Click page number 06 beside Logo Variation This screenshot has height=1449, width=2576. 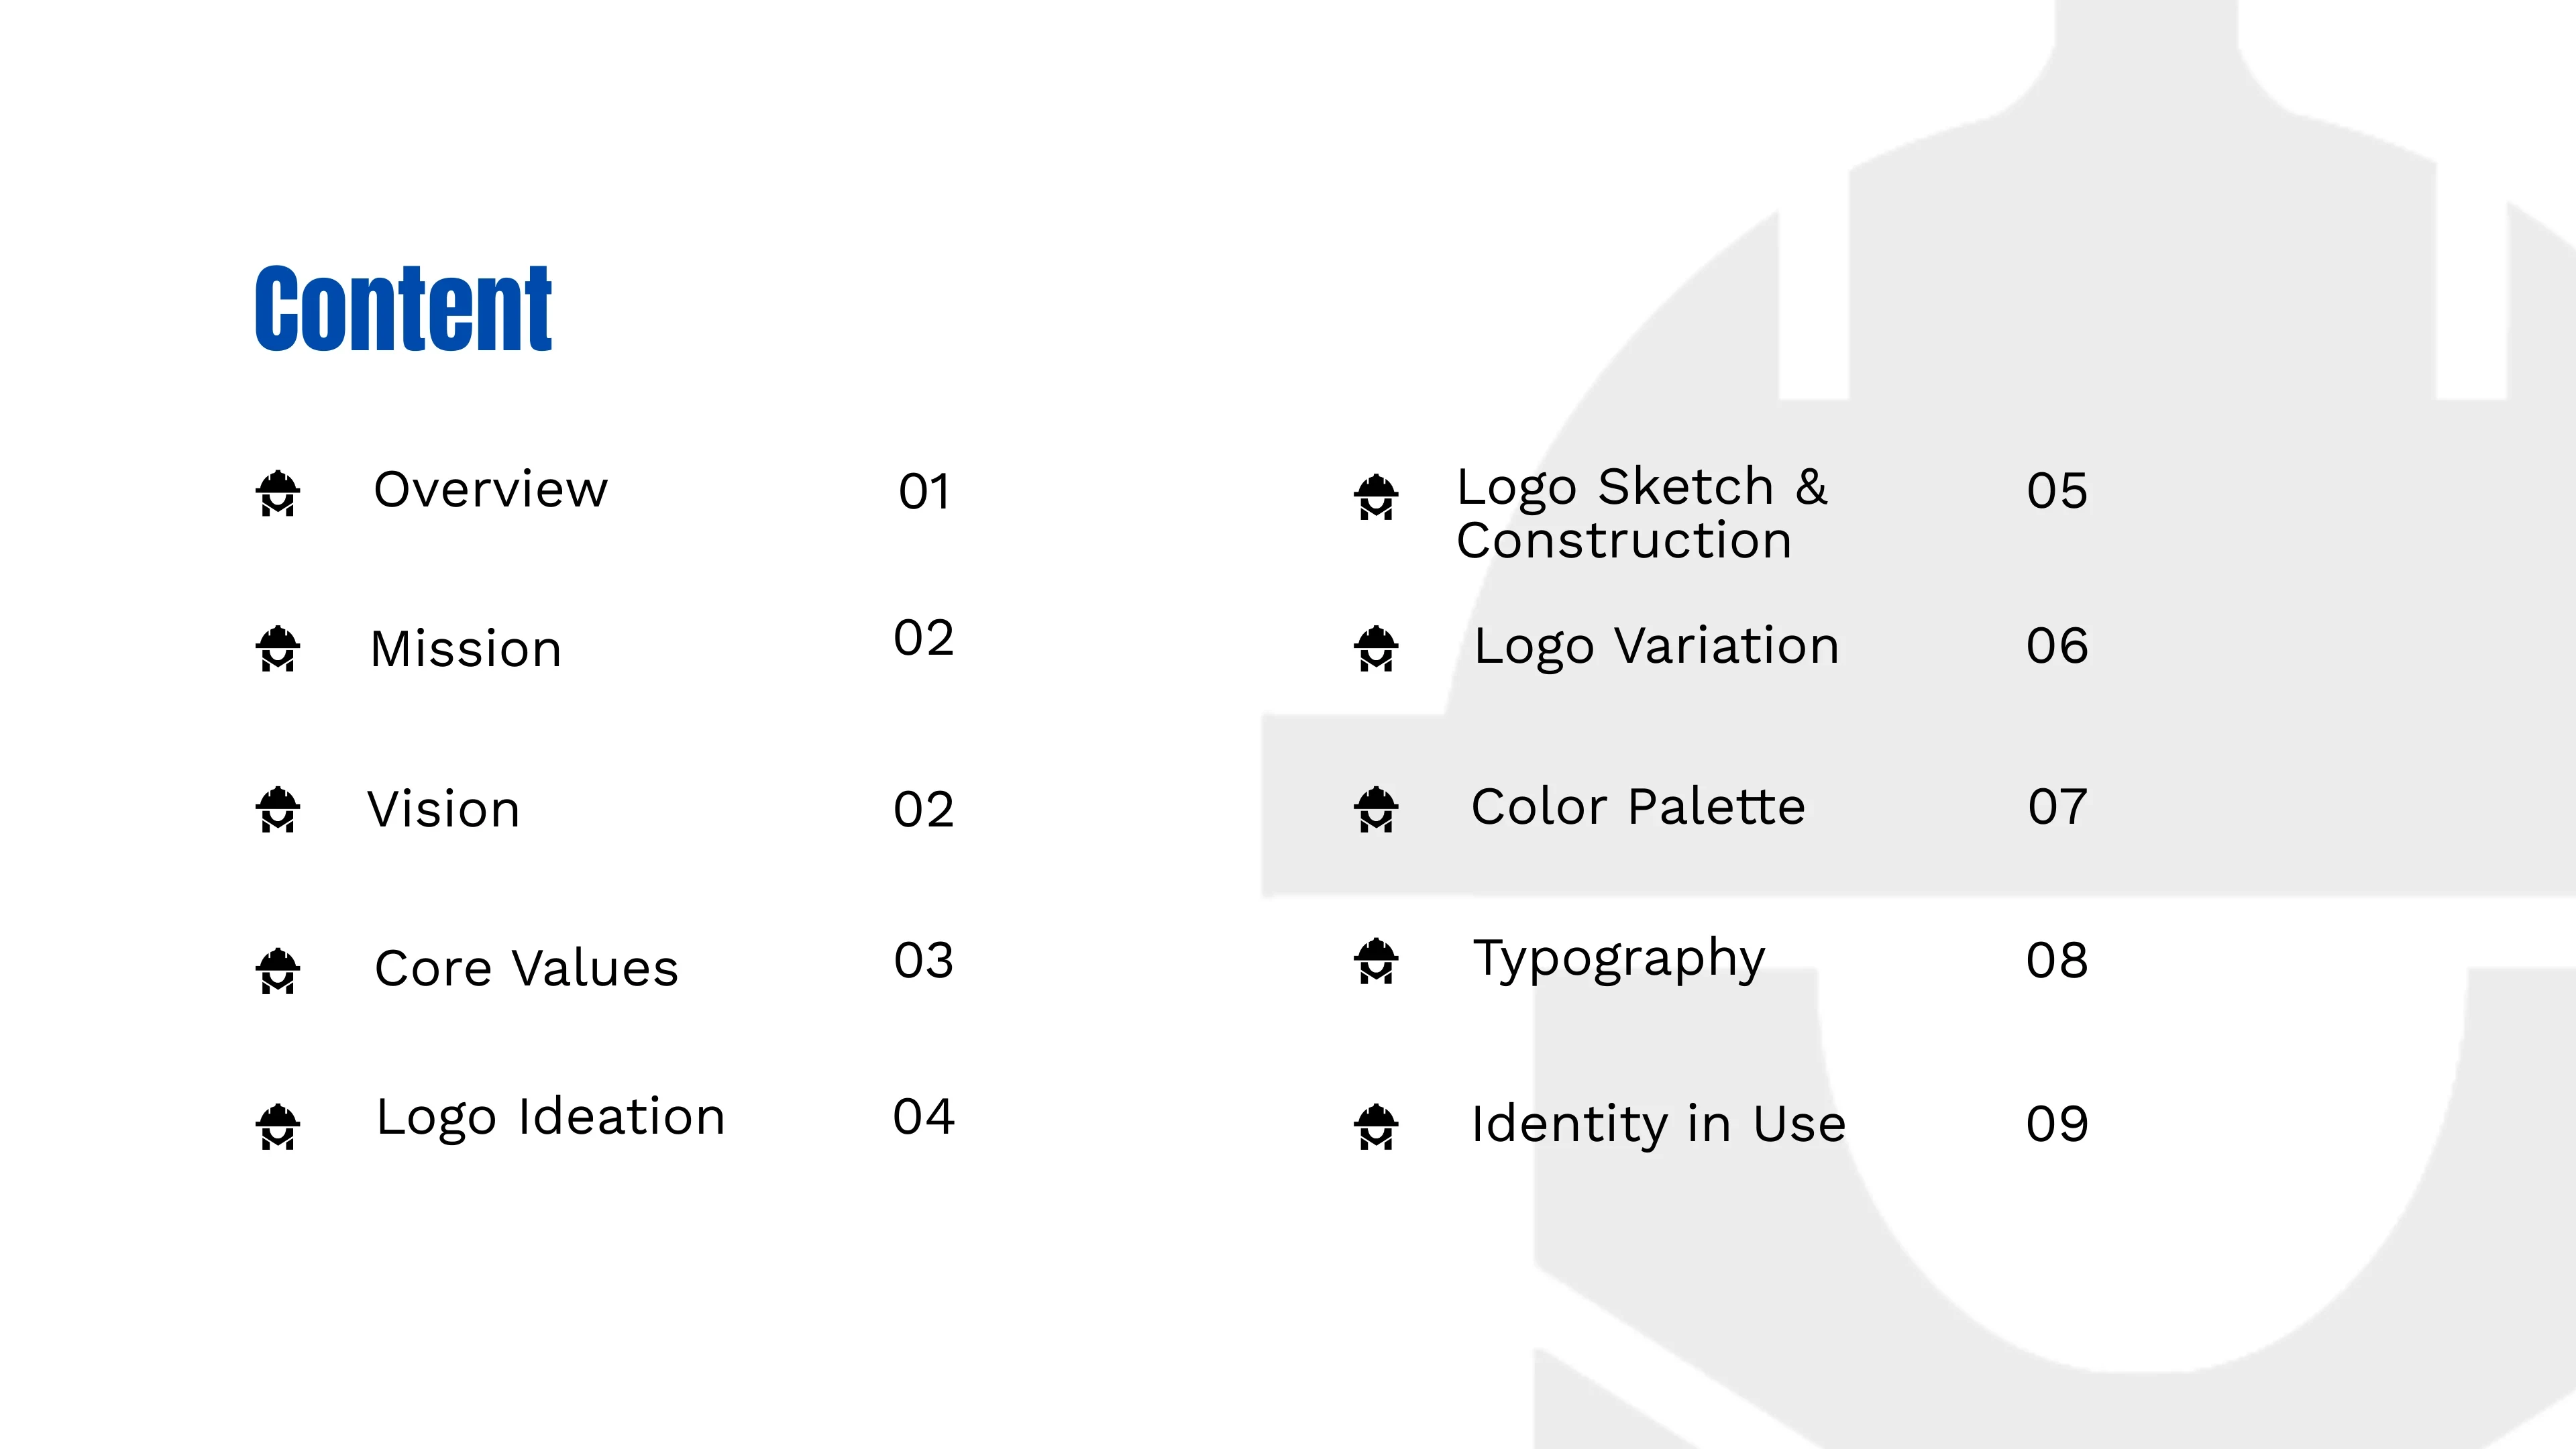click(2057, 646)
